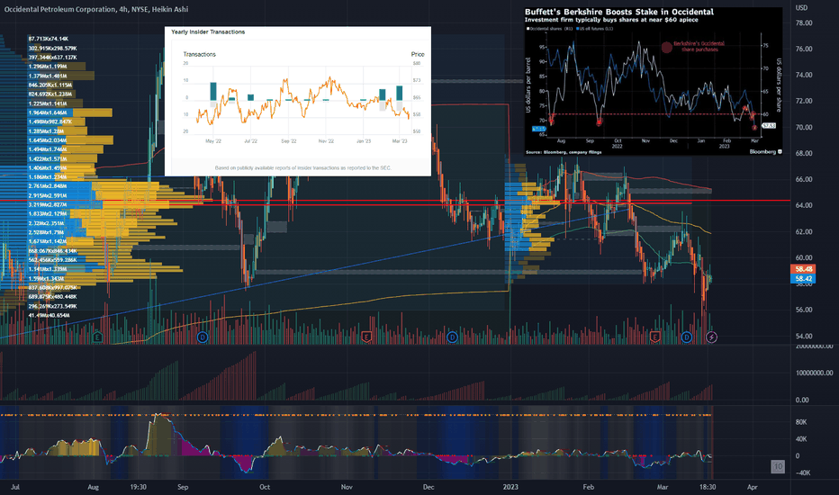839x495 pixels.
Task: Click the early August earnings E marker
Action: (x=97, y=337)
